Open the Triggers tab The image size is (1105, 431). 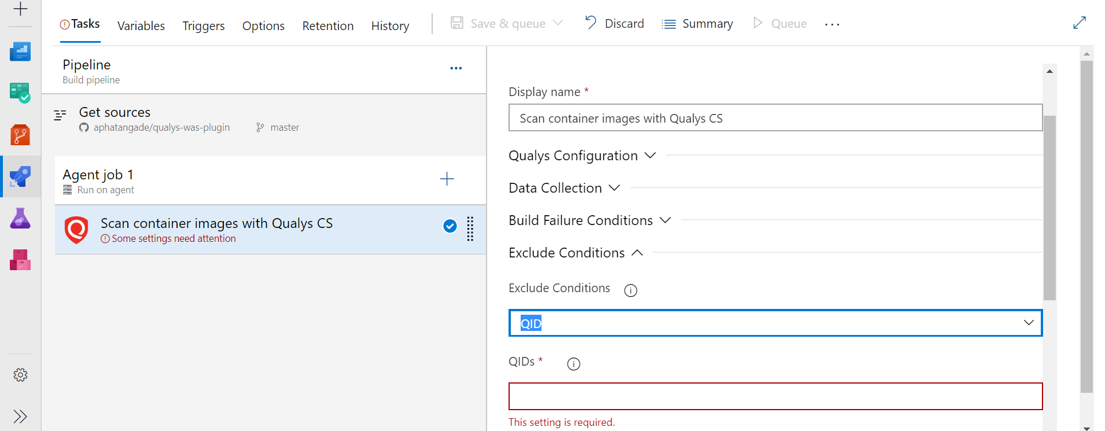pyautogui.click(x=204, y=26)
